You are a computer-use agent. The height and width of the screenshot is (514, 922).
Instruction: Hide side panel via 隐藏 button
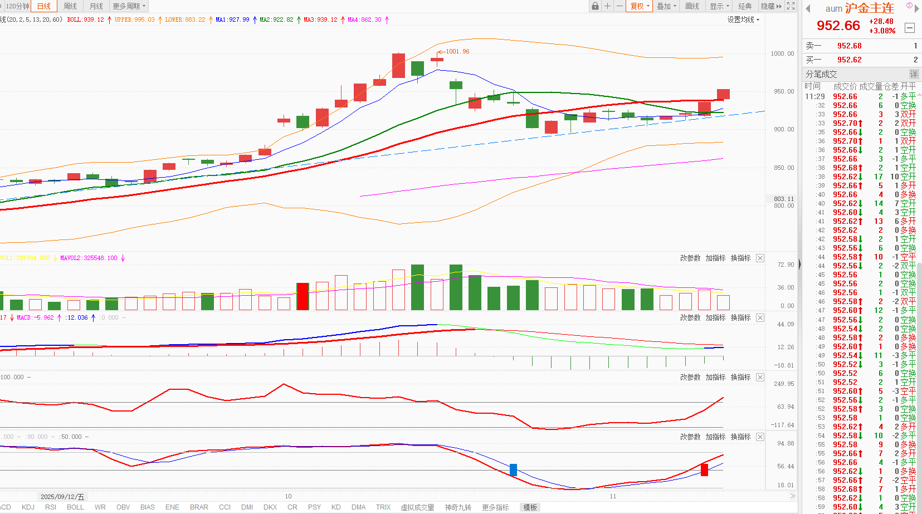tap(771, 6)
